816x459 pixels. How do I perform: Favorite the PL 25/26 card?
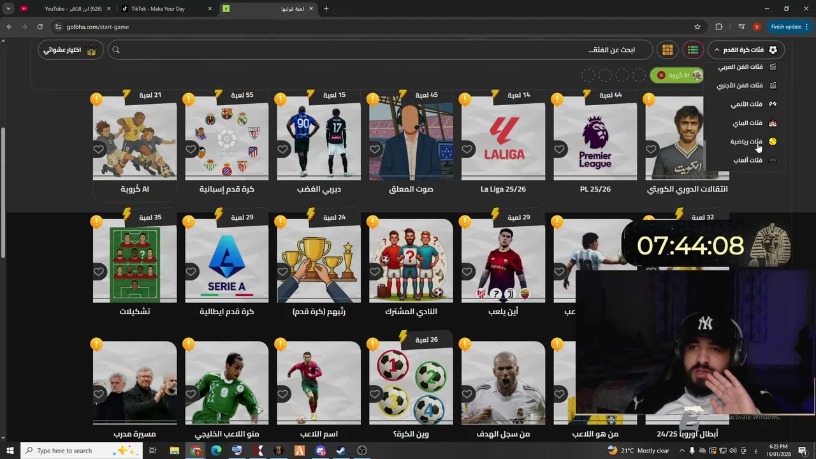(x=559, y=149)
